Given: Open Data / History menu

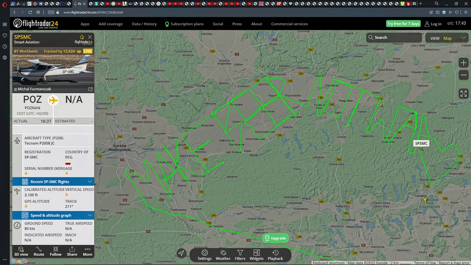Looking at the screenshot, I should [144, 24].
